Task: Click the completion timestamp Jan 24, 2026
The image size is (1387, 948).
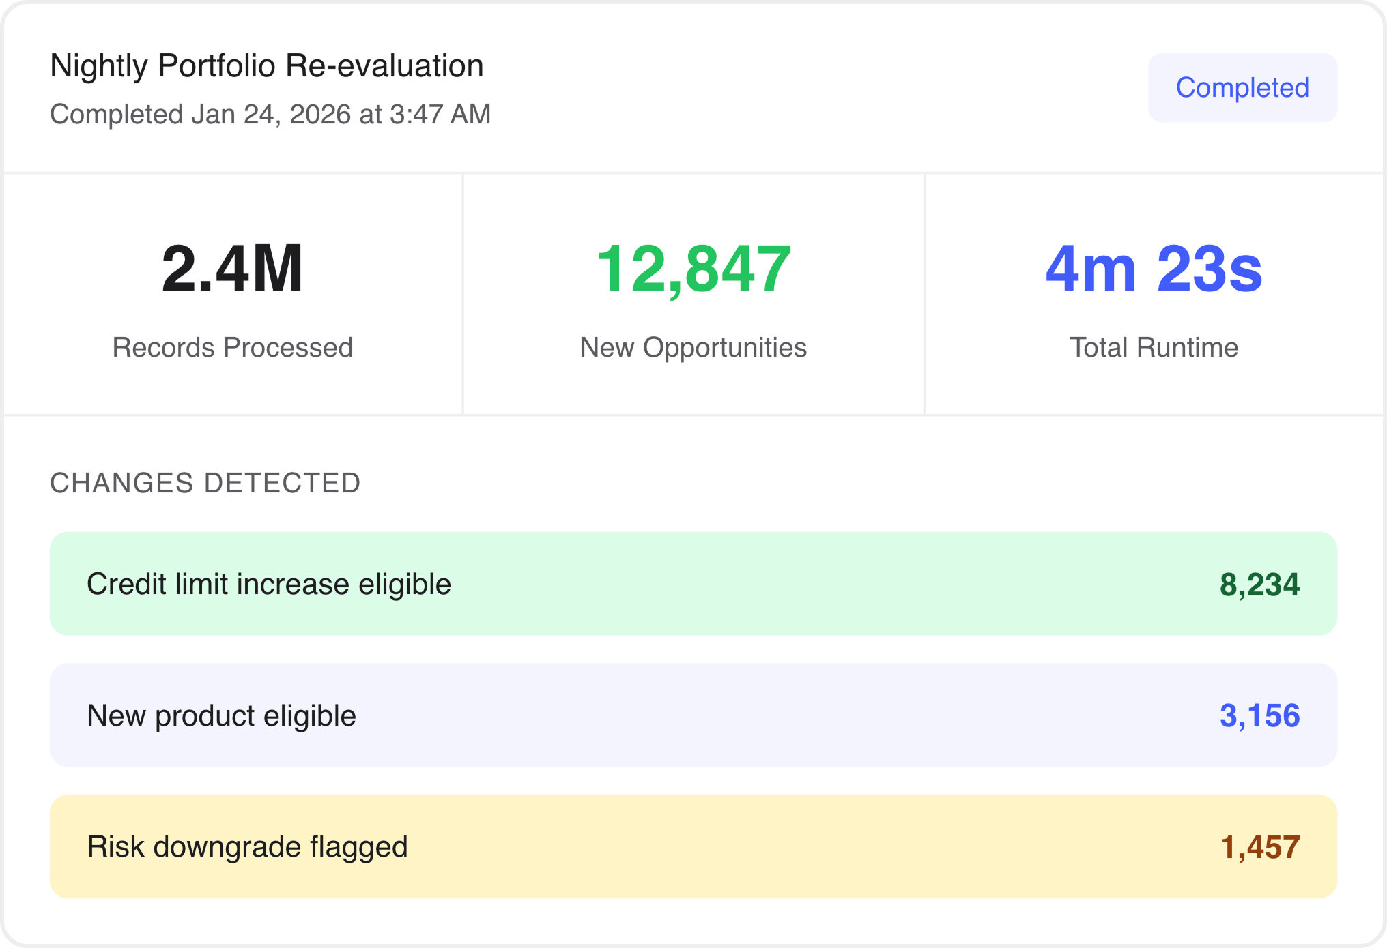Action: tap(270, 114)
